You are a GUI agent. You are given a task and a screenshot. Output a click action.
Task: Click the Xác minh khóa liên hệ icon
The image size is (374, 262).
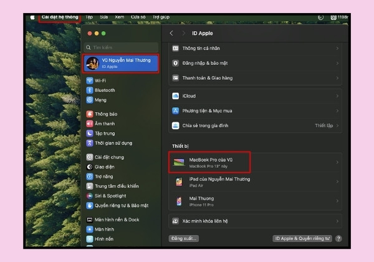176,221
